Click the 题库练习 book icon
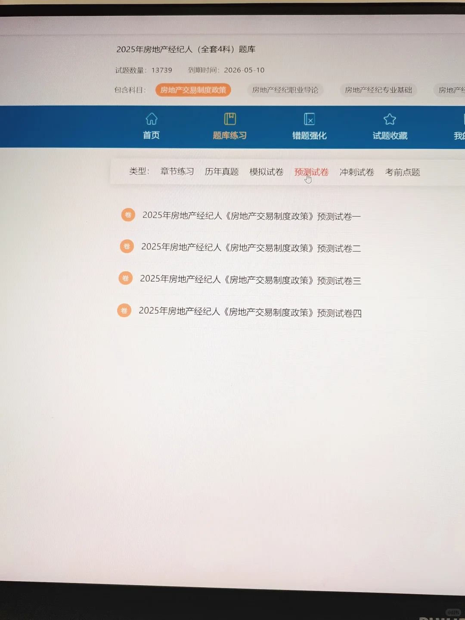 [x=230, y=118]
